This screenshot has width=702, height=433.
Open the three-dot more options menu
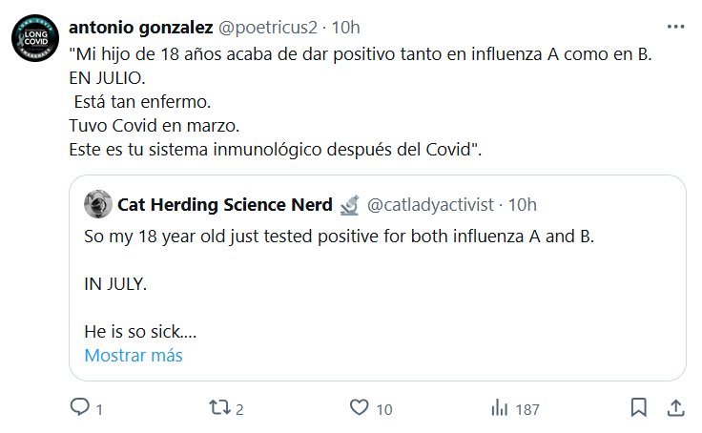coord(675,28)
